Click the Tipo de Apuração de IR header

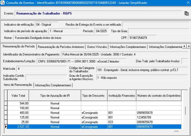(x=55, y=96)
